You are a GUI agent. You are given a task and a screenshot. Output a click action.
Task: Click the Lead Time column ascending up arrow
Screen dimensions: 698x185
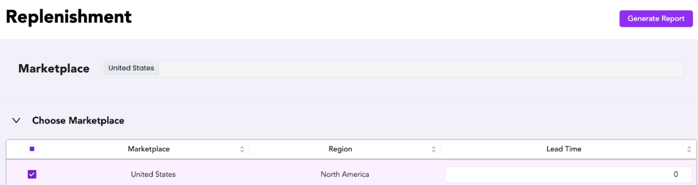click(689, 147)
